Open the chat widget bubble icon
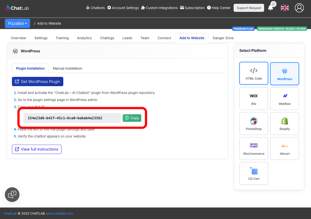 12,195
